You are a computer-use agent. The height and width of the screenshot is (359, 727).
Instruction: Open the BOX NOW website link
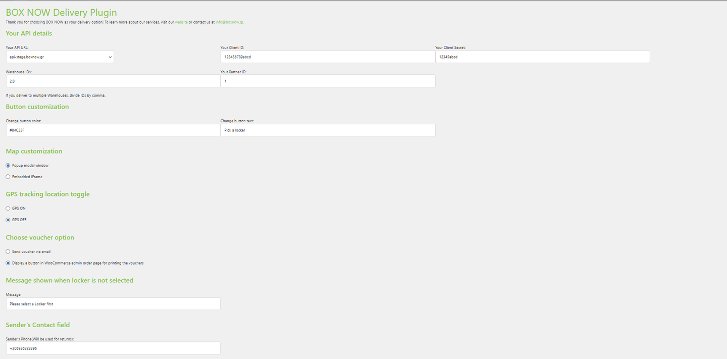coord(181,22)
